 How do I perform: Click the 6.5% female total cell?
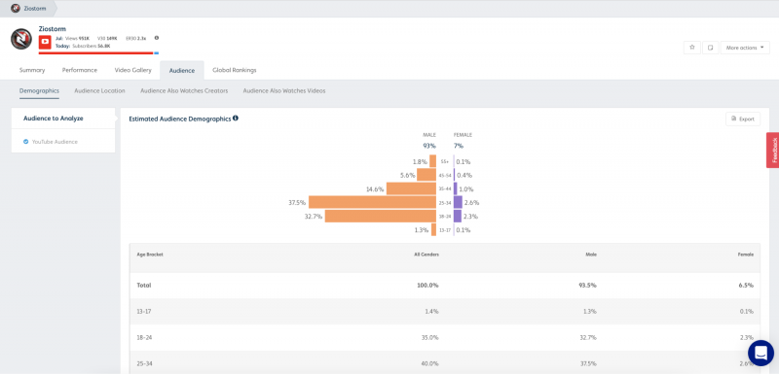coord(746,286)
